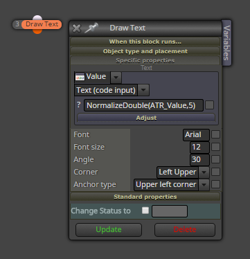Toggle the Font size row checkbox
The image size is (250, 259).
pos(215,147)
